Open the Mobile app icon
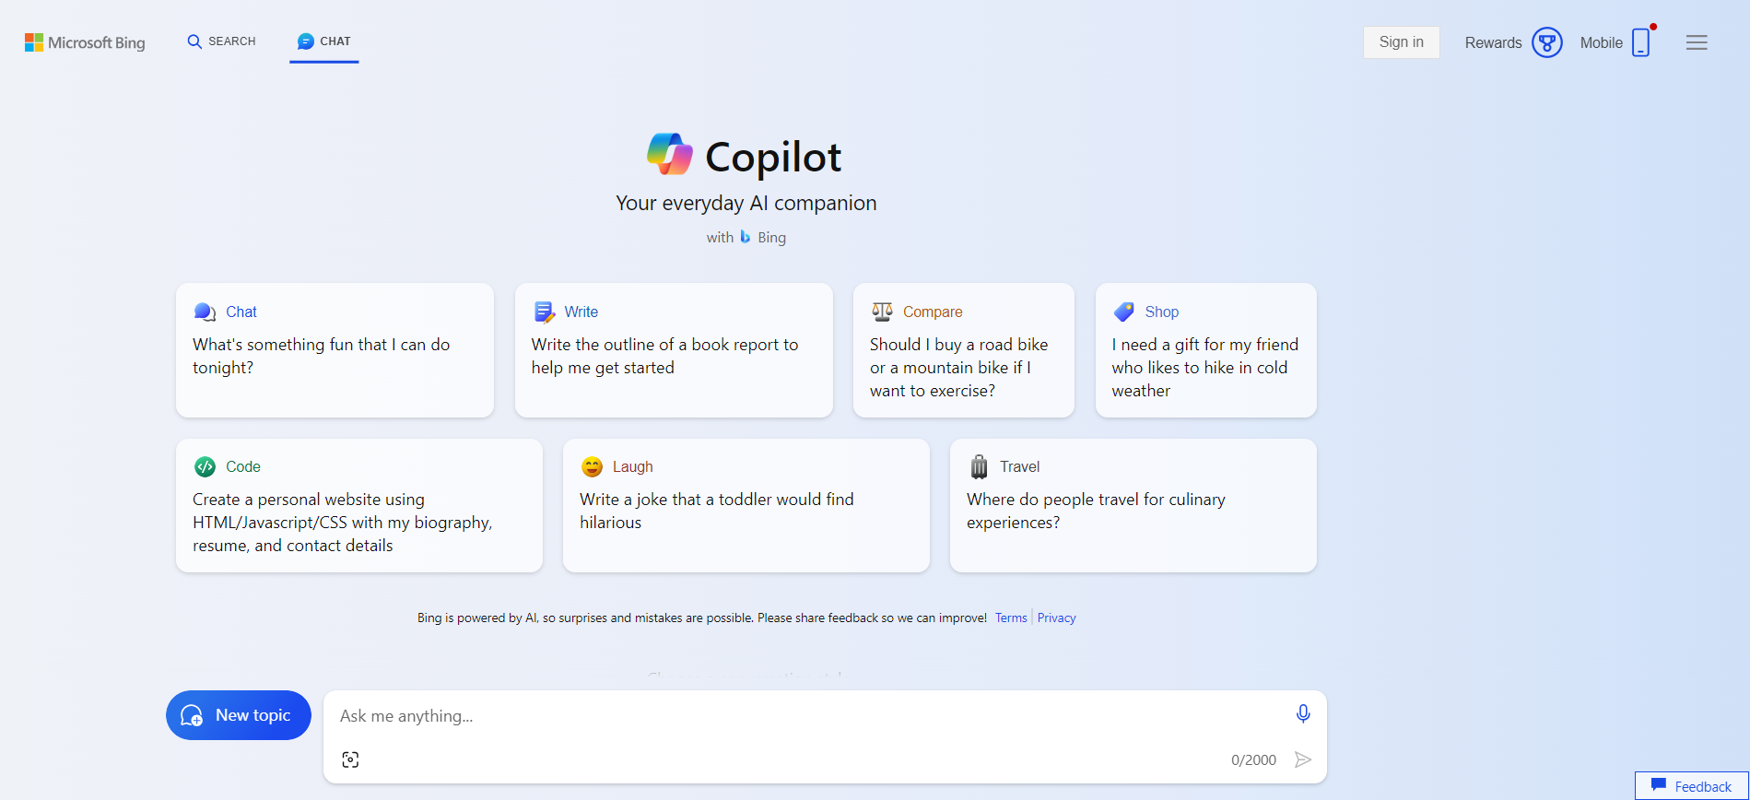1750x800 pixels. 1640,41
